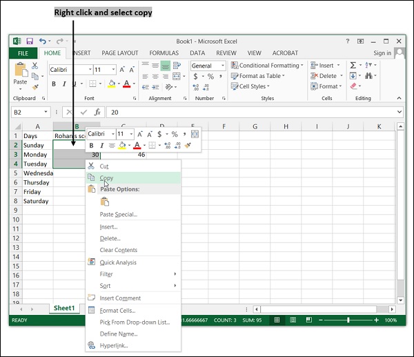Toggle Italic in the floating mini toolbar
Screen dimensions: 414x357
pos(101,146)
